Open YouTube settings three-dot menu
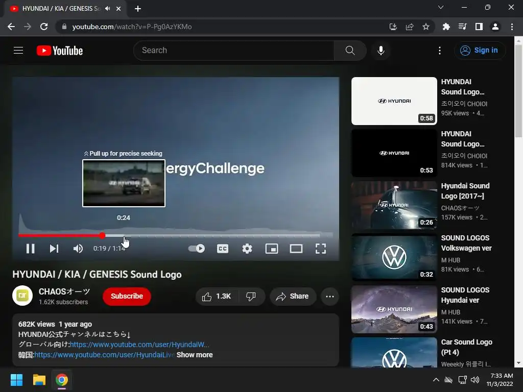 click(440, 51)
